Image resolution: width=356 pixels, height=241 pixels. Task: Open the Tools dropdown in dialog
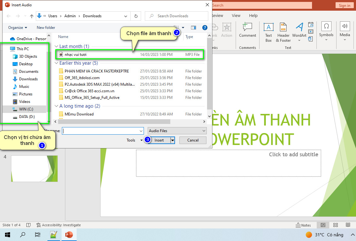(134, 140)
